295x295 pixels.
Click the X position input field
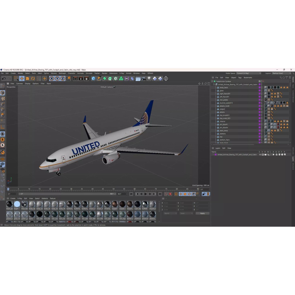[170, 203]
